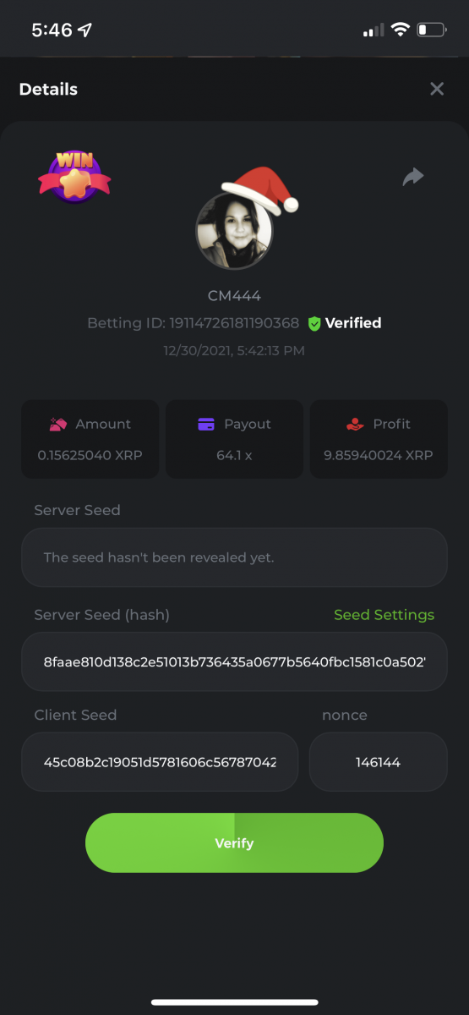Click the green Verify button

point(234,842)
